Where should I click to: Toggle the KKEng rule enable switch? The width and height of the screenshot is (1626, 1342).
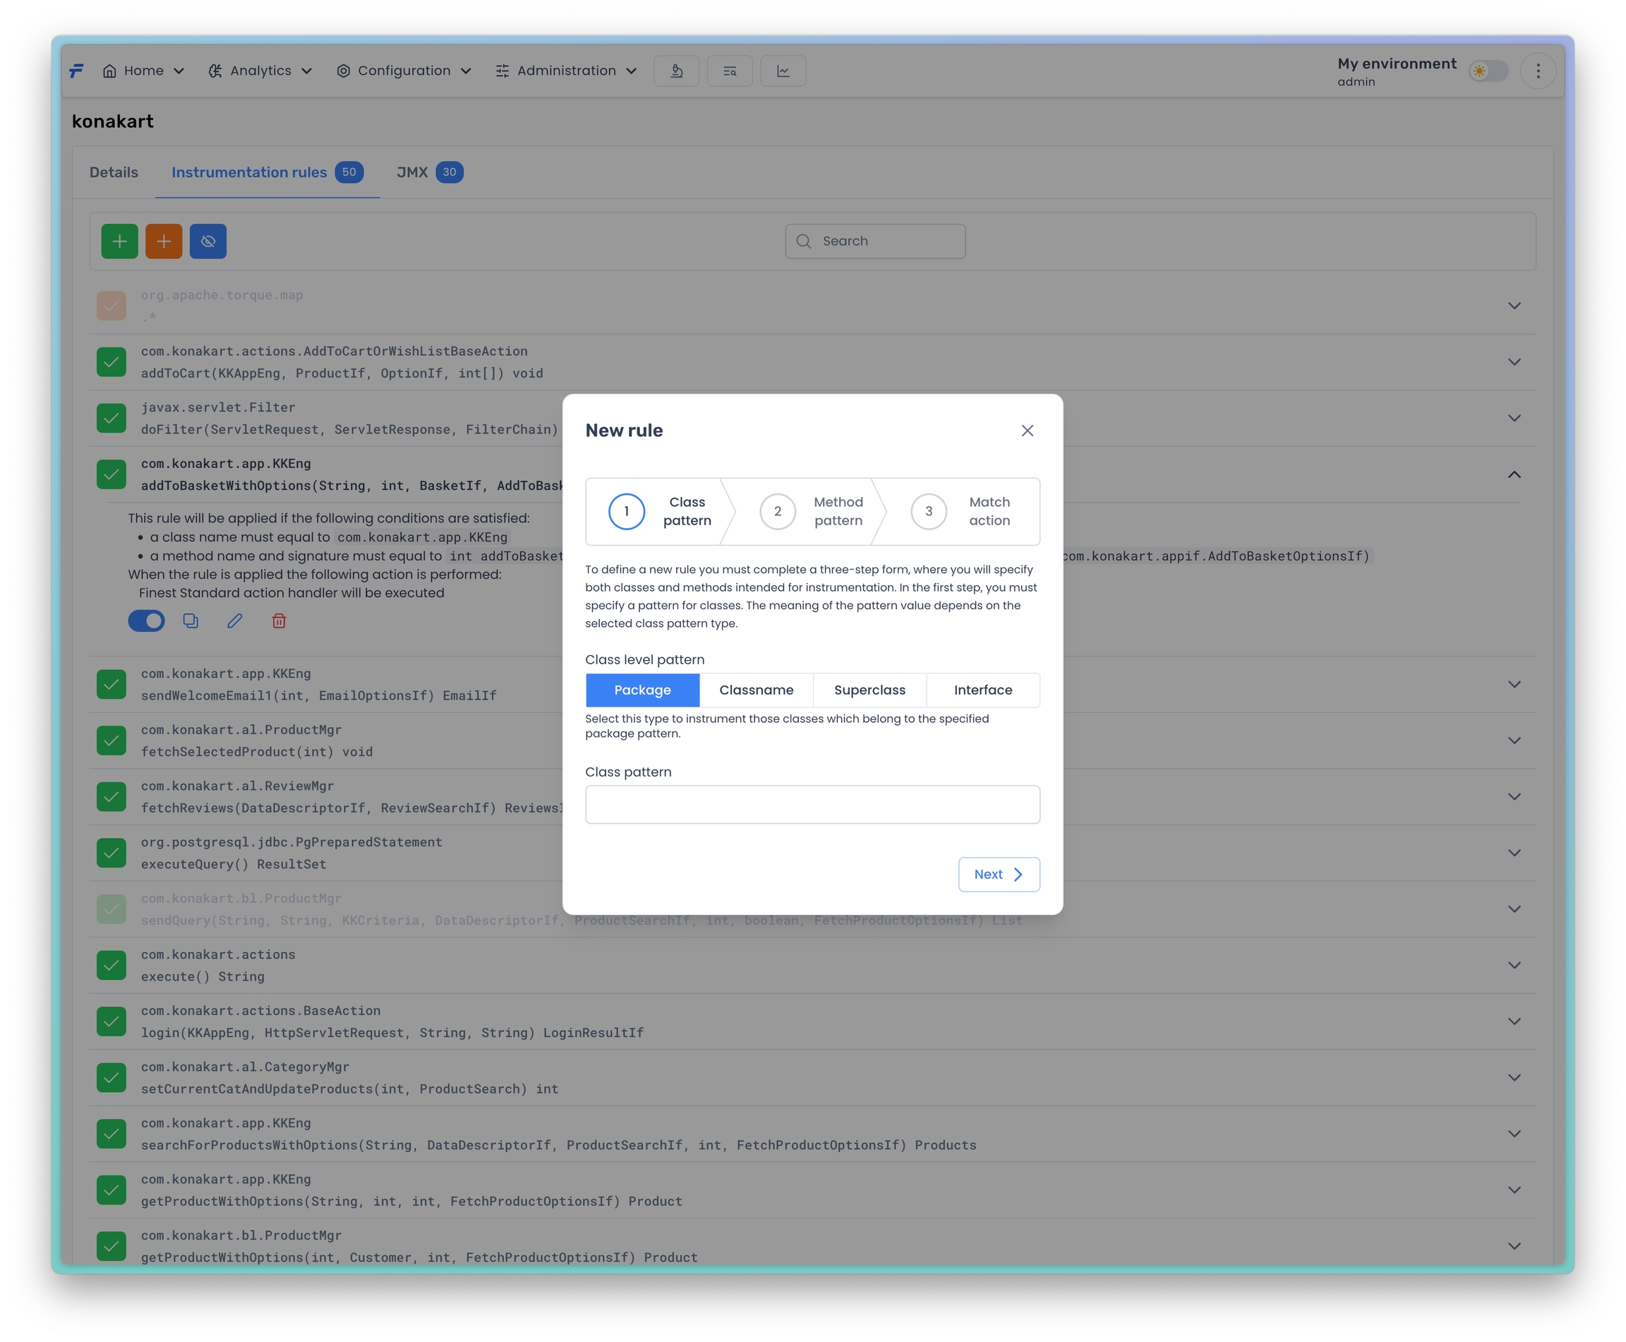146,621
